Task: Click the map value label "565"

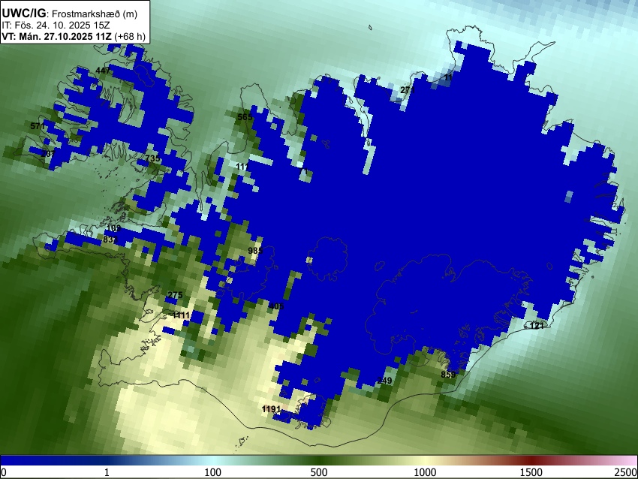Action: pyautogui.click(x=245, y=117)
